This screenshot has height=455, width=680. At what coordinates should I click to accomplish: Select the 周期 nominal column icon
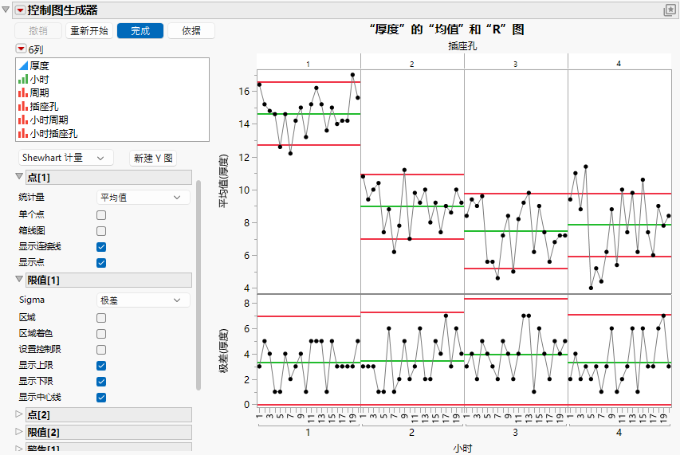point(23,92)
